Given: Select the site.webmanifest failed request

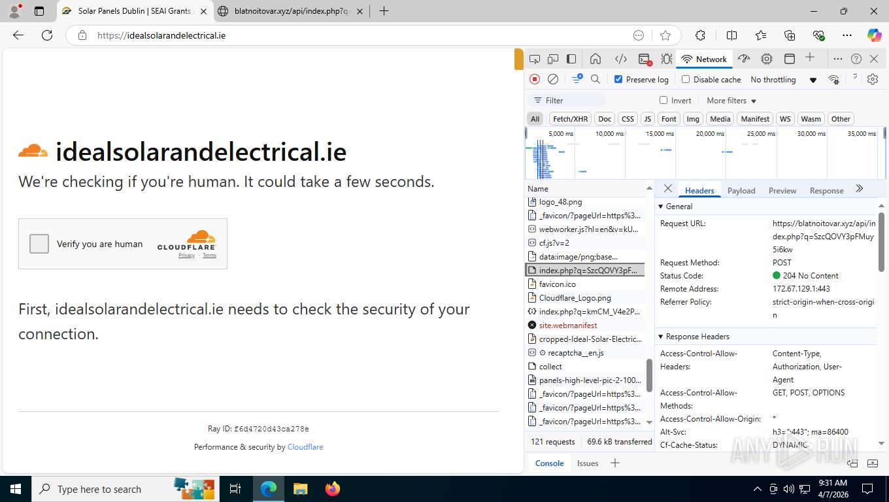Looking at the screenshot, I should point(585,325).
